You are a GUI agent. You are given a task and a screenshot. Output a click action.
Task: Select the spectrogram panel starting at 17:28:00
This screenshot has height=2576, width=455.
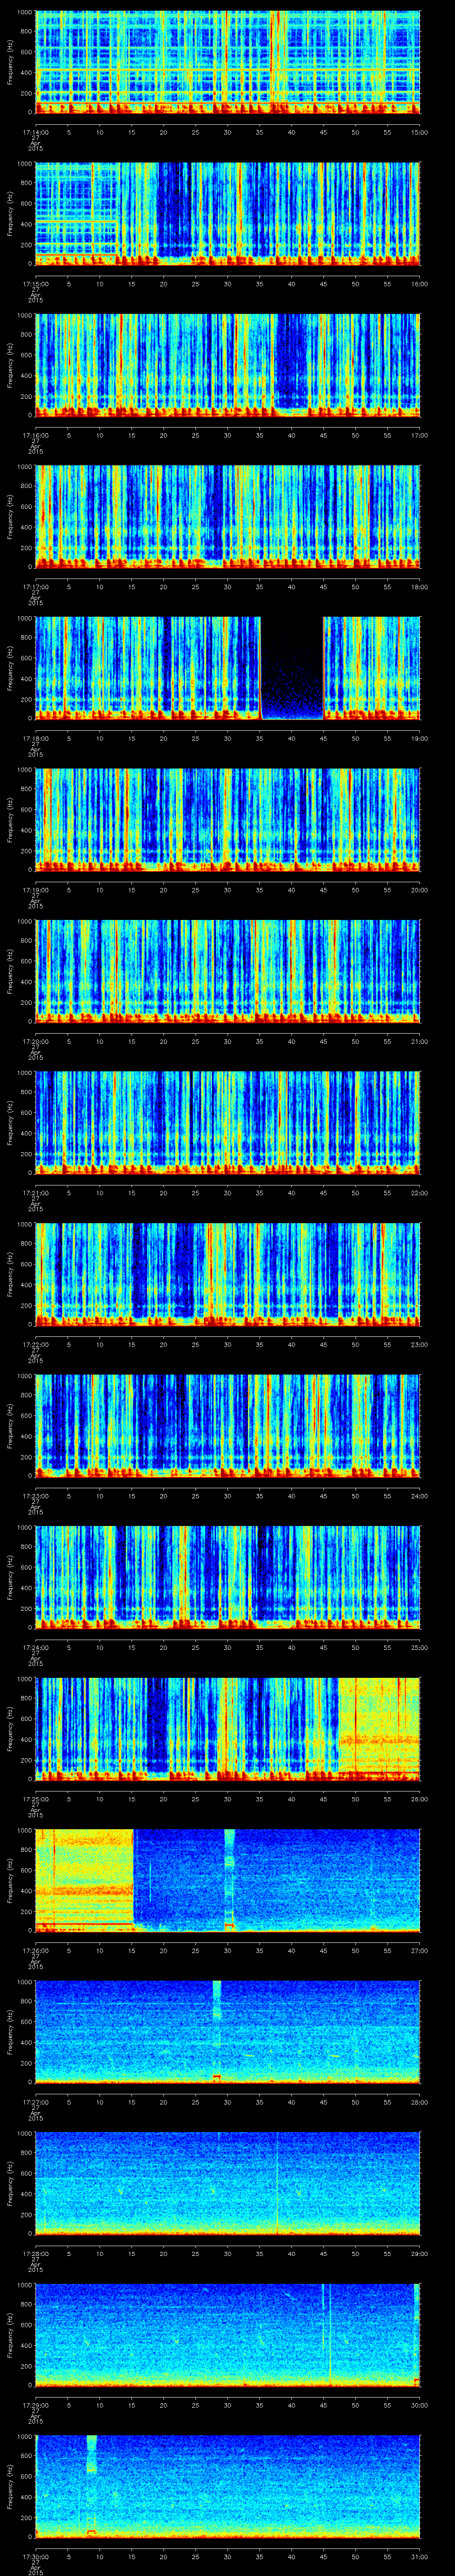[x=228, y=2183]
